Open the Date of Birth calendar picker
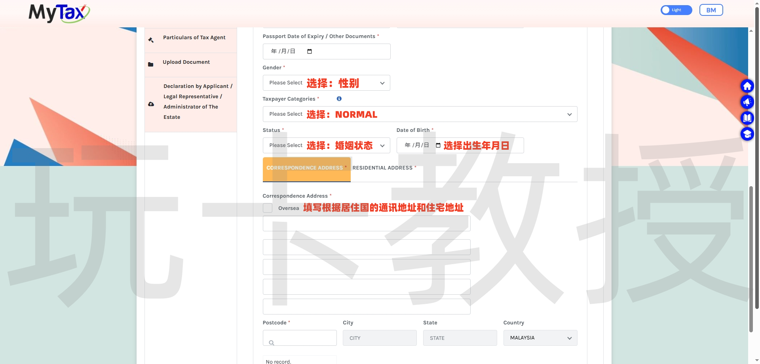 click(438, 145)
